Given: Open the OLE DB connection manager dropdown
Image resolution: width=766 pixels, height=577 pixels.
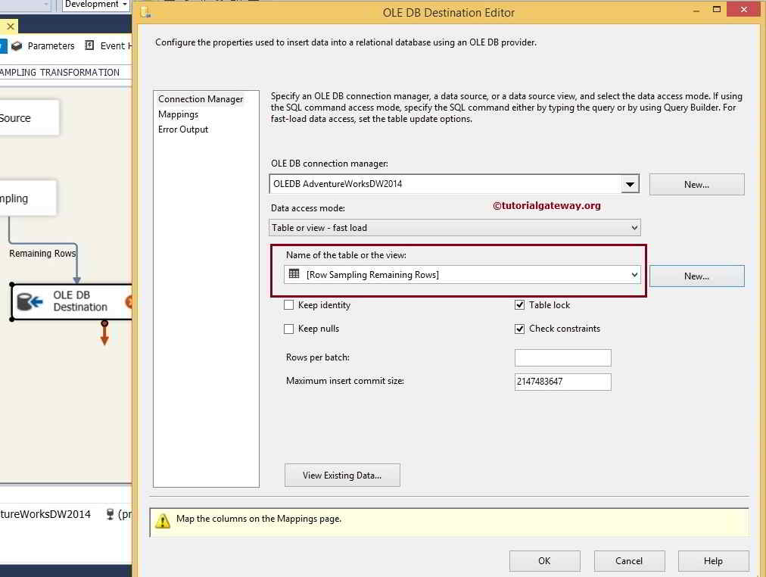Looking at the screenshot, I should 631,183.
